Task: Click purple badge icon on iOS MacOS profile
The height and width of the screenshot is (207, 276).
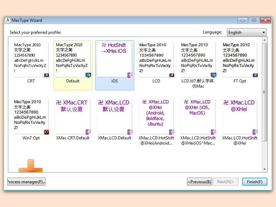Action: 213,132
